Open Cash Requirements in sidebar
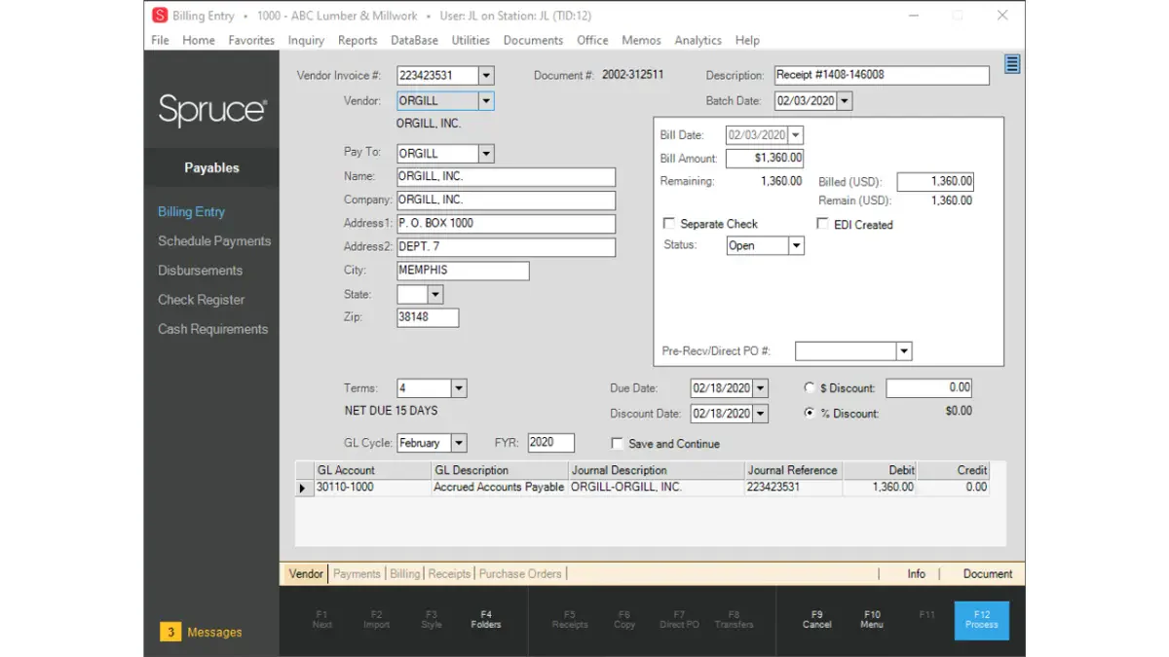1169x657 pixels. (212, 329)
